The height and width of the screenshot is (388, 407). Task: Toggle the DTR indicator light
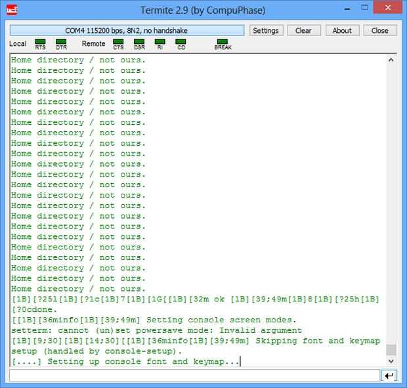click(x=61, y=41)
